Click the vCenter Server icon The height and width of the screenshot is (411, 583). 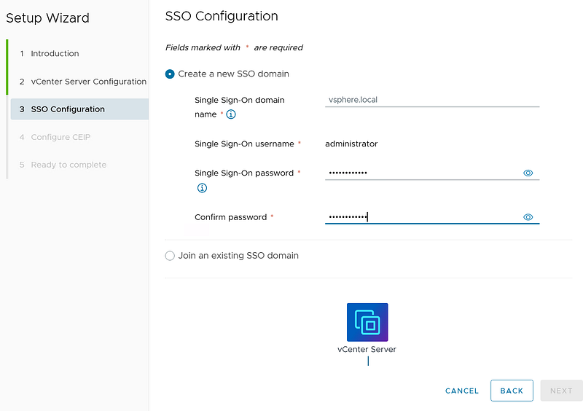click(x=367, y=322)
